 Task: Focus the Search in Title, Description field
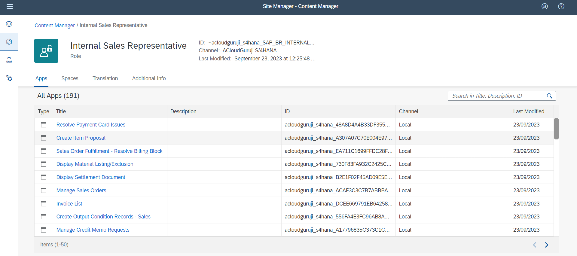pyautogui.click(x=497, y=96)
